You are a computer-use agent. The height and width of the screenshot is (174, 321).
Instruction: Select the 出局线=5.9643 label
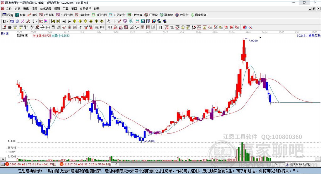tap(61, 36)
